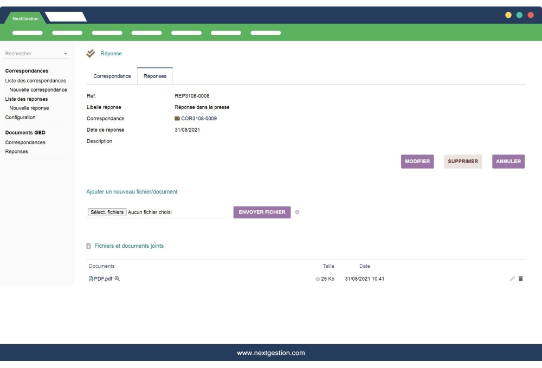Viewport: 542px width, 368px height.
Task: Click Sélect. fichiers to choose a file
Action: click(106, 212)
